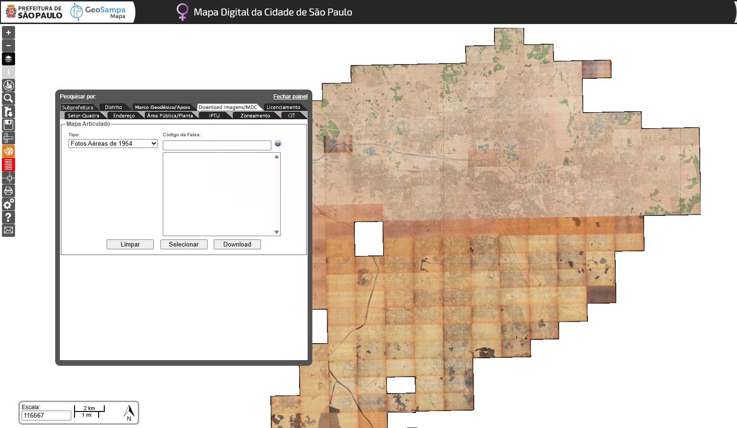Click the Escala value input box
Viewport: 737px width, 428px height.
46,415
